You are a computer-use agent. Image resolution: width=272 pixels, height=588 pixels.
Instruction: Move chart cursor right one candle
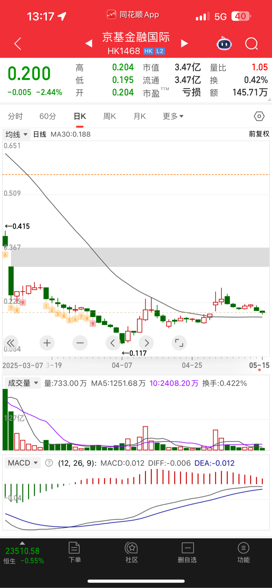(x=146, y=343)
